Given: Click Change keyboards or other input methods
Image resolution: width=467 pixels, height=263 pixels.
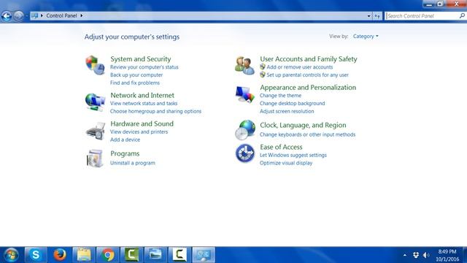Looking at the screenshot, I should tap(307, 134).
